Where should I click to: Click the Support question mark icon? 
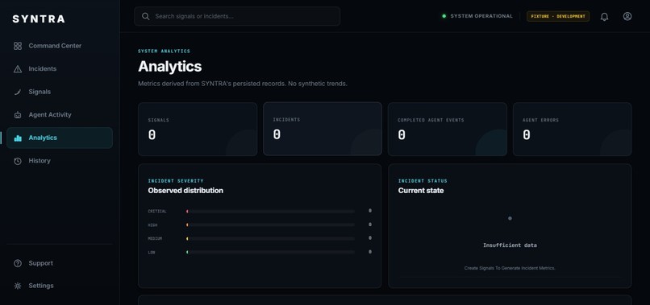18,263
